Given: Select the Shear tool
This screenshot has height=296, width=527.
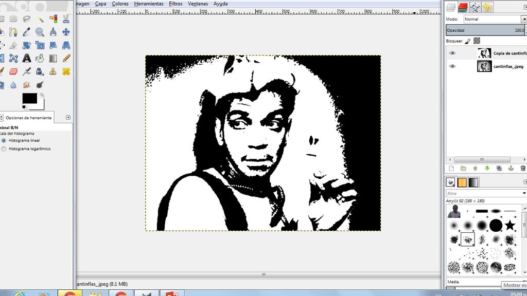Looking at the screenshot, I should click(53, 45).
